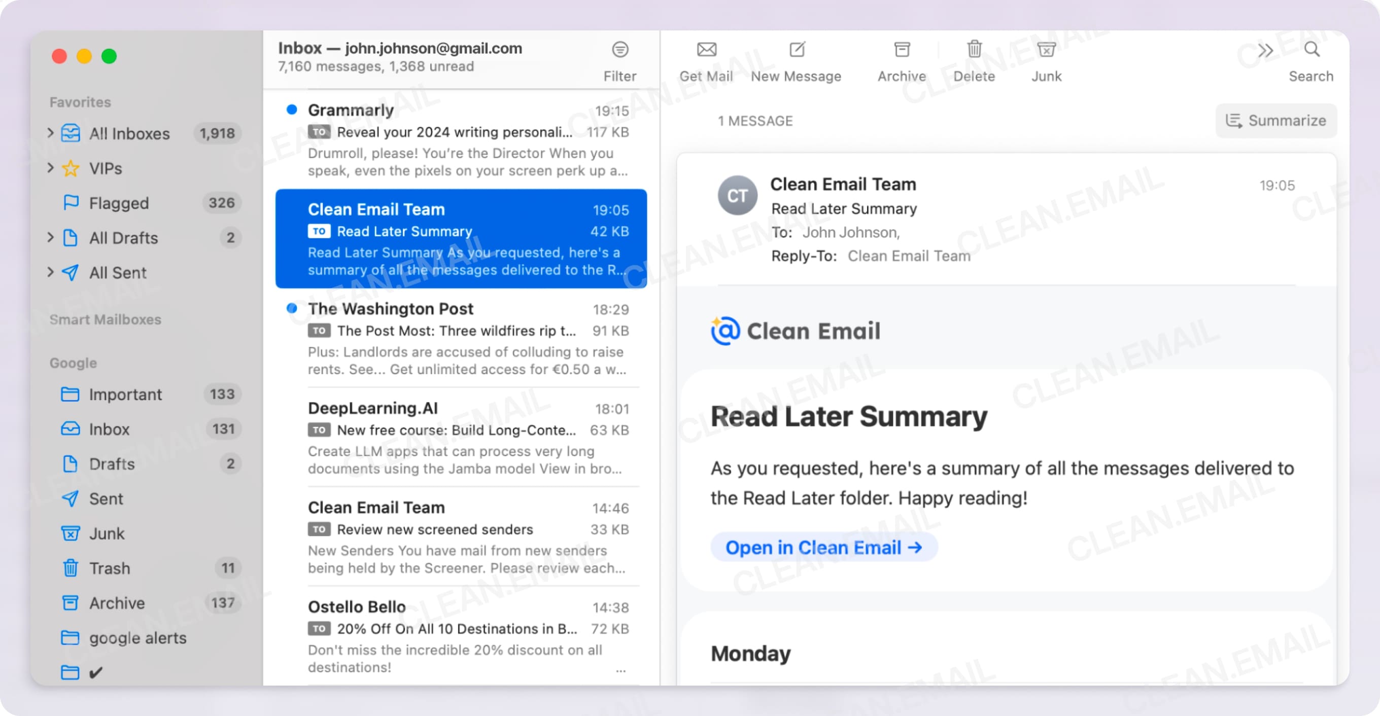Click the Summarize icon button
Viewport: 1380px width, 716px height.
pos(1276,121)
